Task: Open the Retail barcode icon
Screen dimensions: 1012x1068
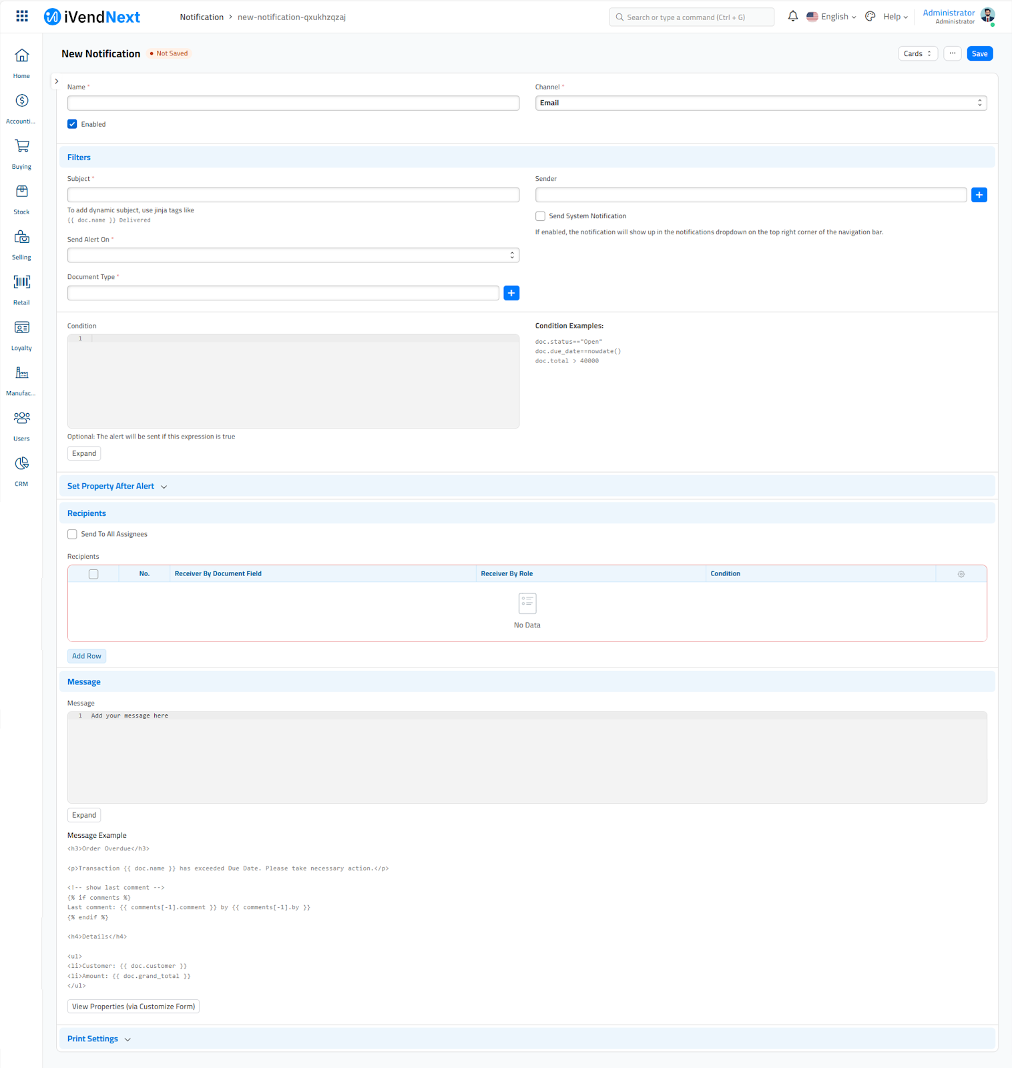Action: pos(21,282)
